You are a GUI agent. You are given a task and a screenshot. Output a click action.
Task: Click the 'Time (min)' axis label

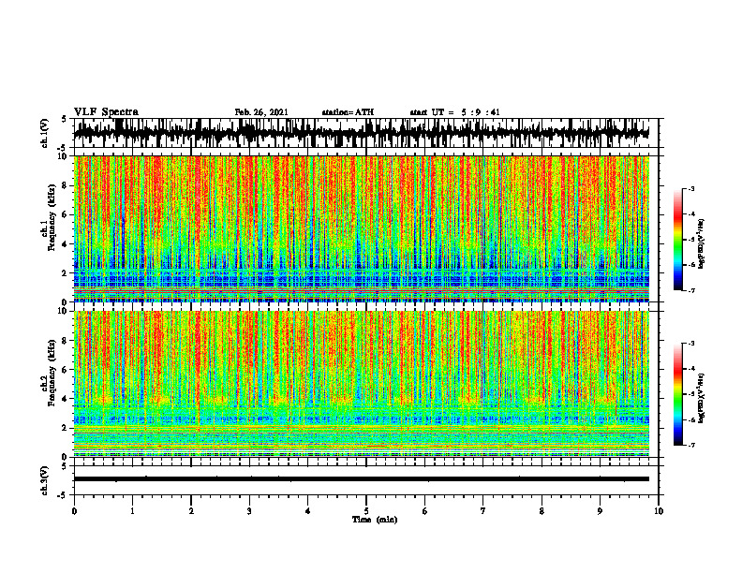click(x=375, y=520)
